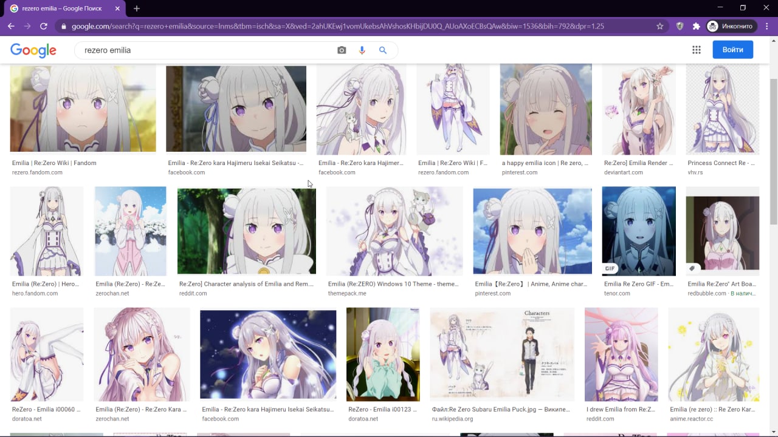Screen dimensions: 778x437
Task: Open the Windows 10 Theme themepack image
Action: (394, 231)
